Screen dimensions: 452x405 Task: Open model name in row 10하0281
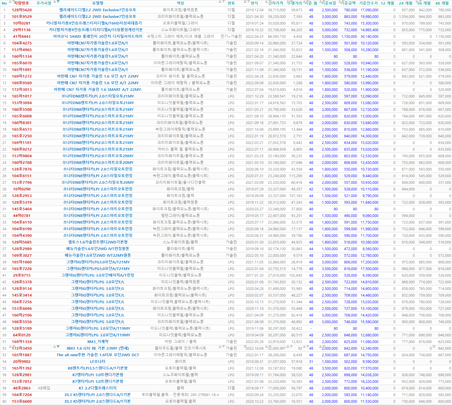point(94,23)
